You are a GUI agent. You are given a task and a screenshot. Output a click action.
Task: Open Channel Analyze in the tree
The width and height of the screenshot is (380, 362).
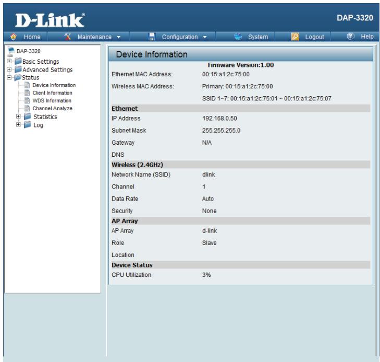52,109
